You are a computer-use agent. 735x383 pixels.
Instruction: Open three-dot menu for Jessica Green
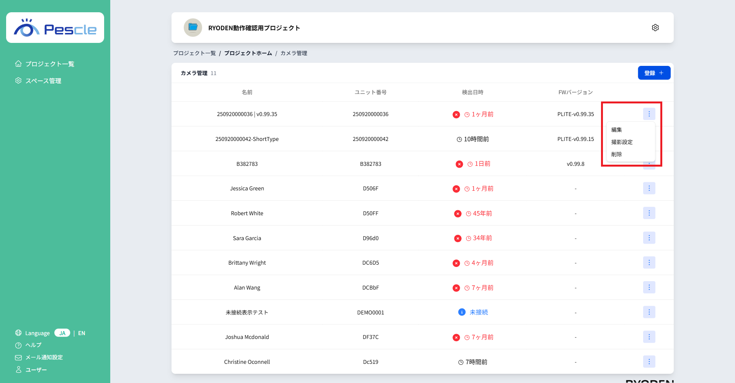(x=649, y=188)
